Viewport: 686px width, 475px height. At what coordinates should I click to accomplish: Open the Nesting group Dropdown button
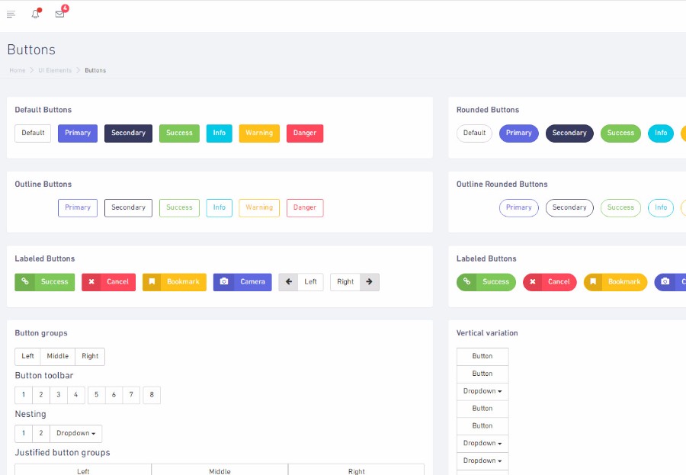point(76,433)
